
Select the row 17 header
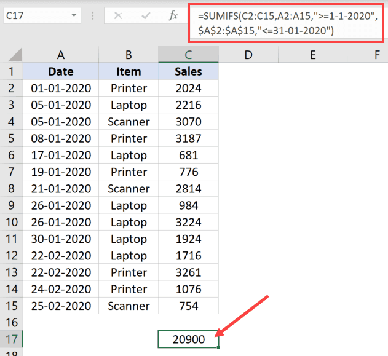tap(11, 339)
